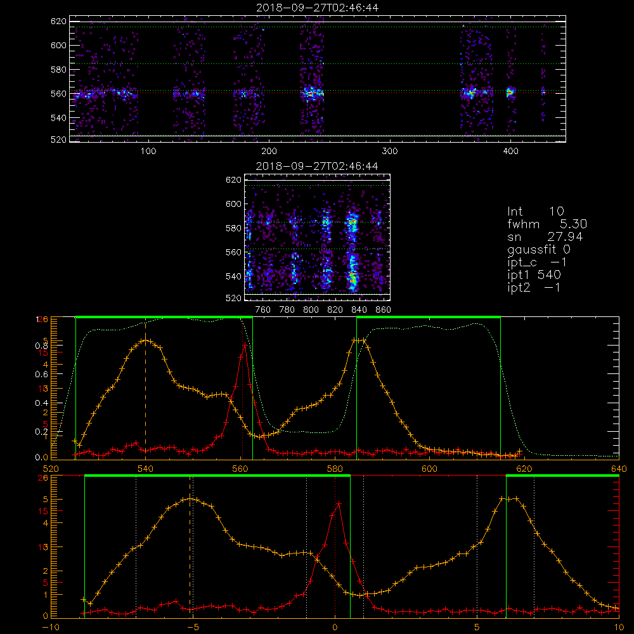The width and height of the screenshot is (634, 634).
Task: Click the red curve peak near 0 in the bottom plot
Action: coord(339,503)
